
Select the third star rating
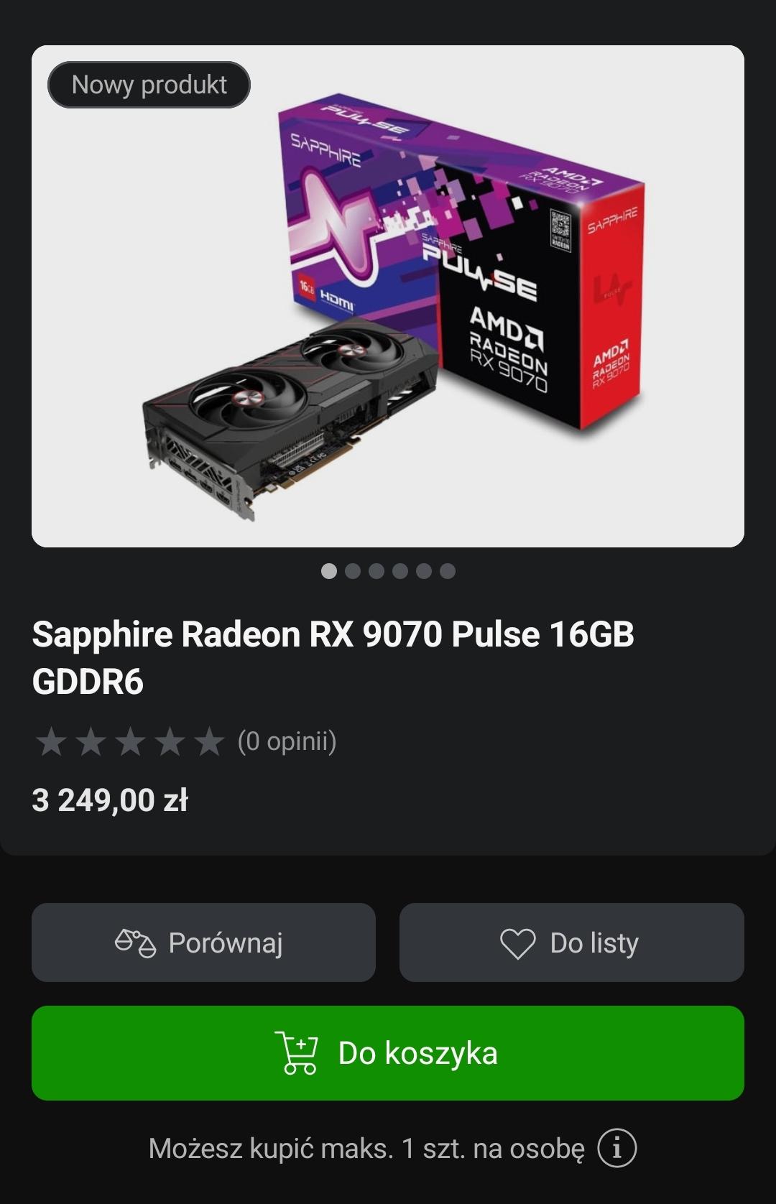tap(131, 741)
